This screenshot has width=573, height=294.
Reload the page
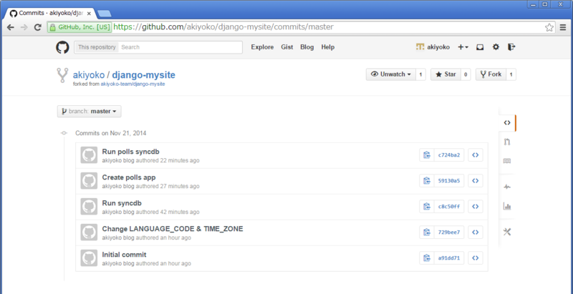pyautogui.click(x=37, y=27)
